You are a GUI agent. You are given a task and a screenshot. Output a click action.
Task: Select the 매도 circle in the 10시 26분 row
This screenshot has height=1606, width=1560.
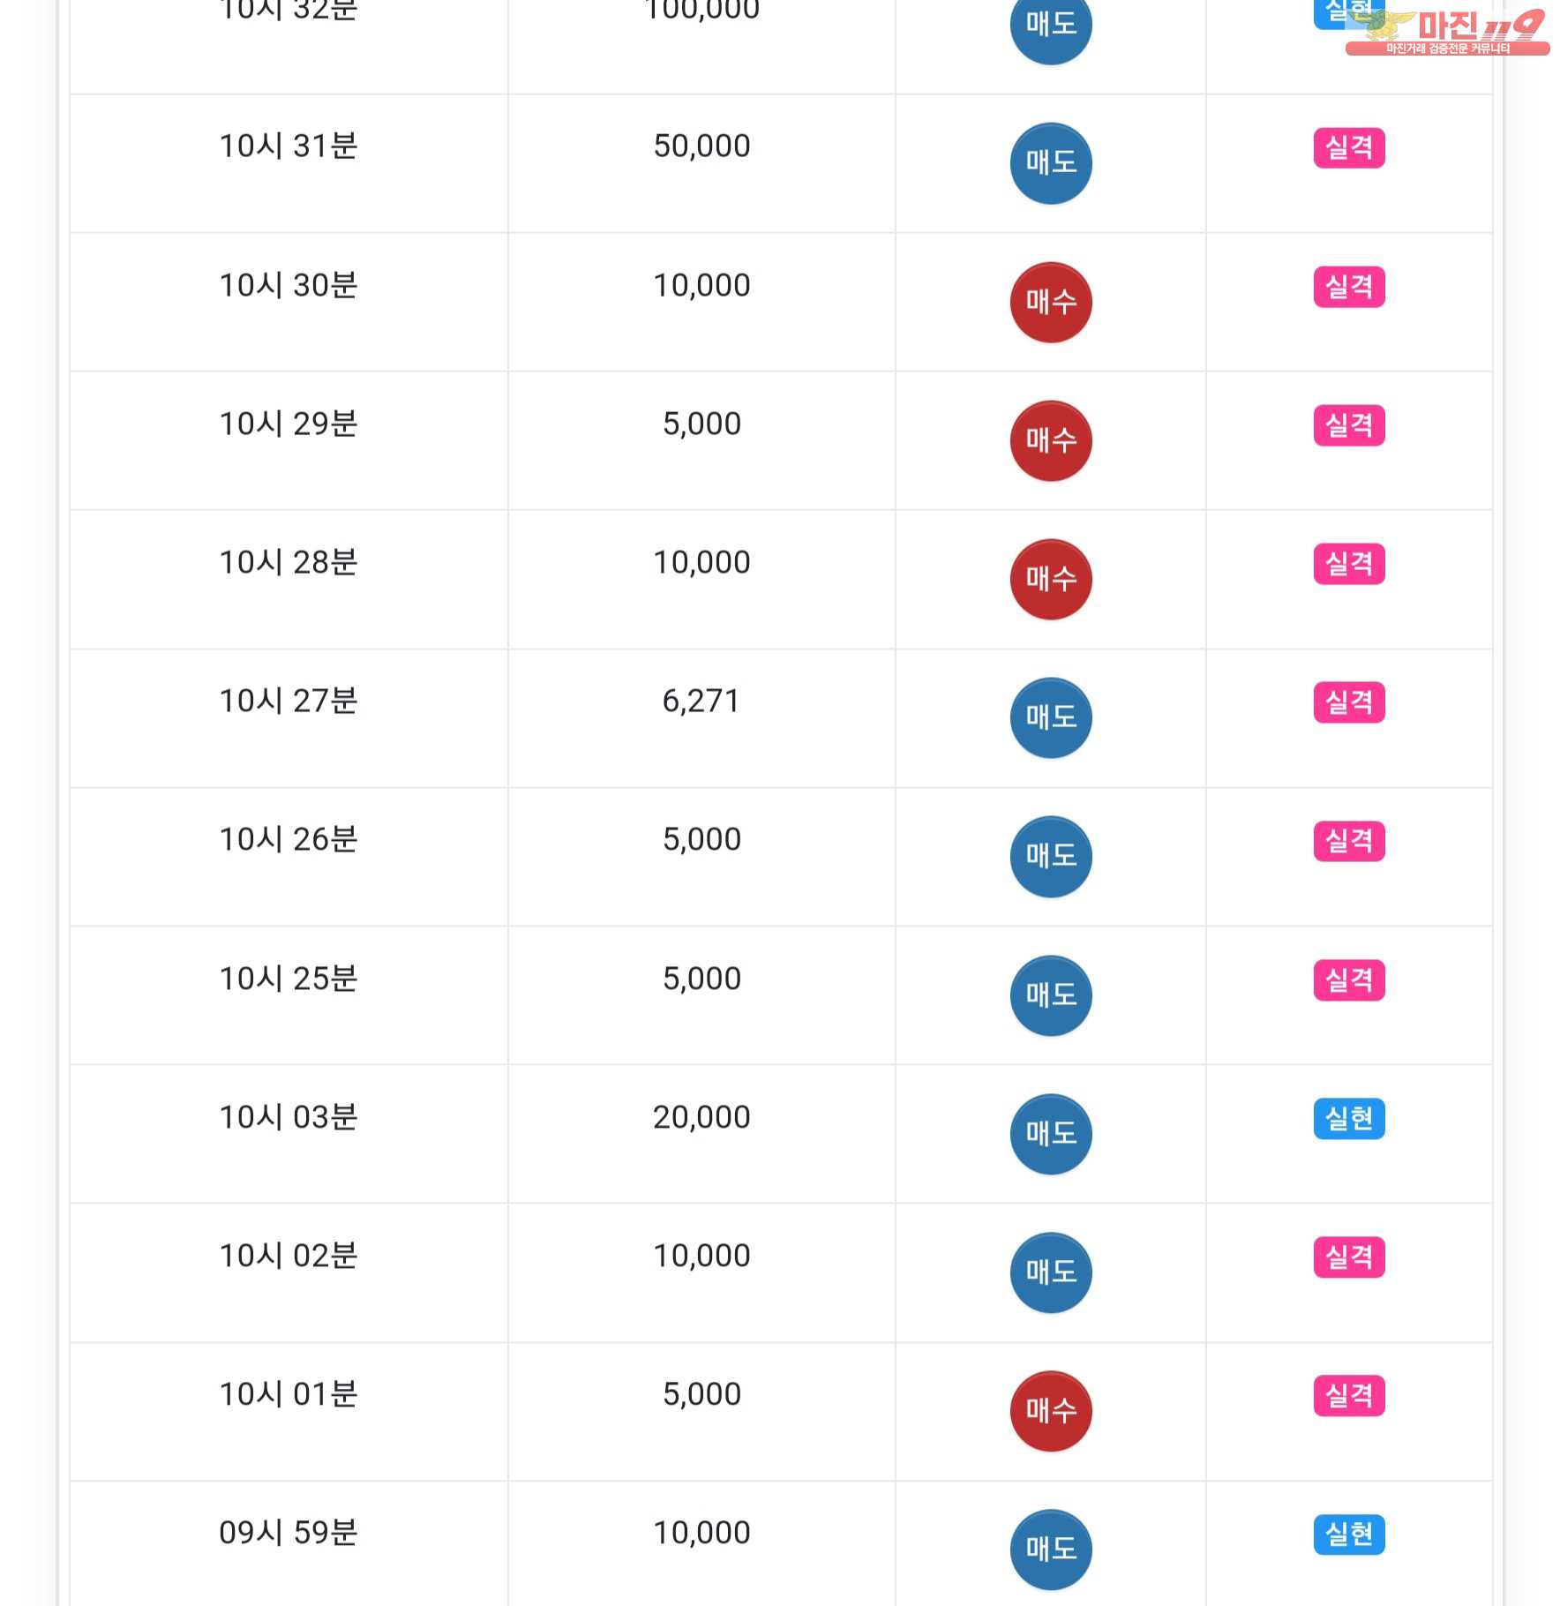pyautogui.click(x=1050, y=856)
